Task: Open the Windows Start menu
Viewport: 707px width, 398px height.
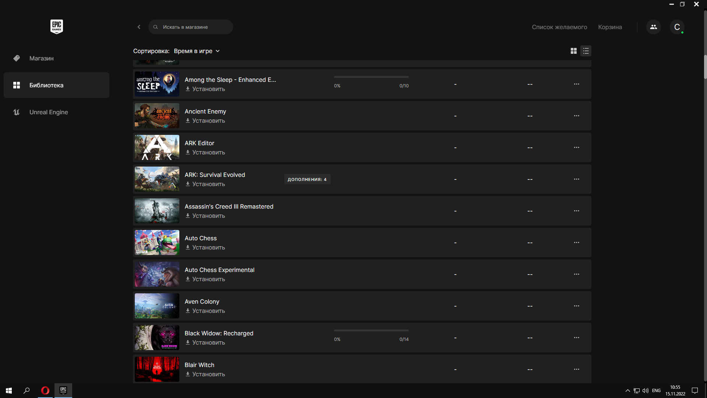Action: click(x=9, y=391)
